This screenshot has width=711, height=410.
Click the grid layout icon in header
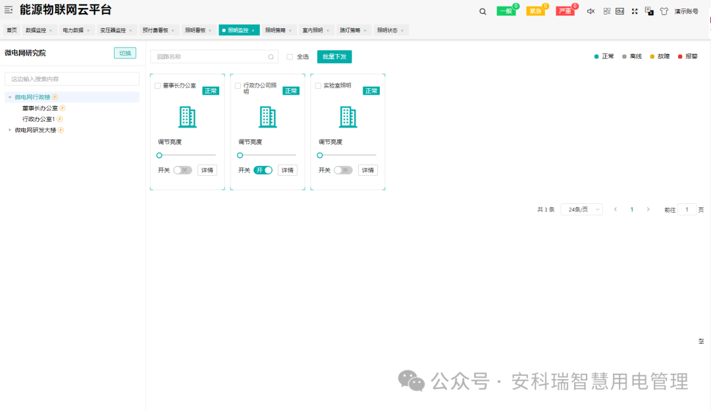point(606,11)
